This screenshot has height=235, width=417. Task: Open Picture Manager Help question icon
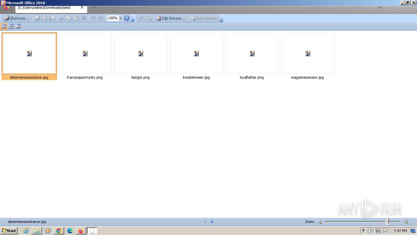tap(127, 18)
